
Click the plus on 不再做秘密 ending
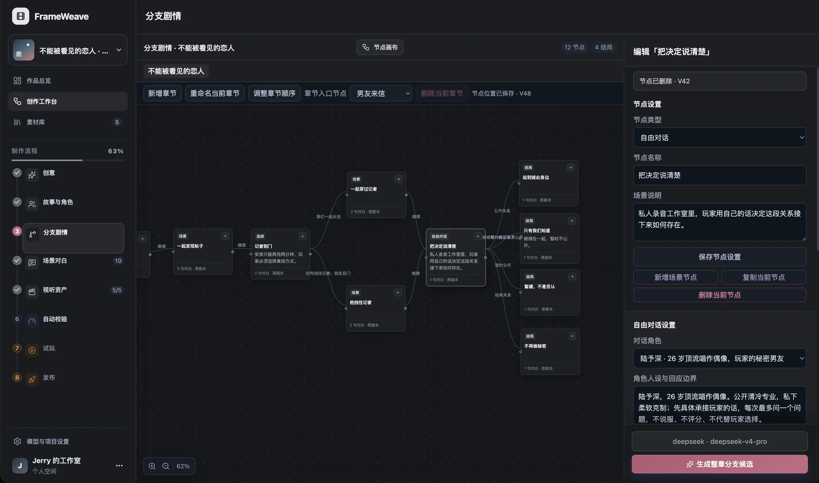pos(573,336)
